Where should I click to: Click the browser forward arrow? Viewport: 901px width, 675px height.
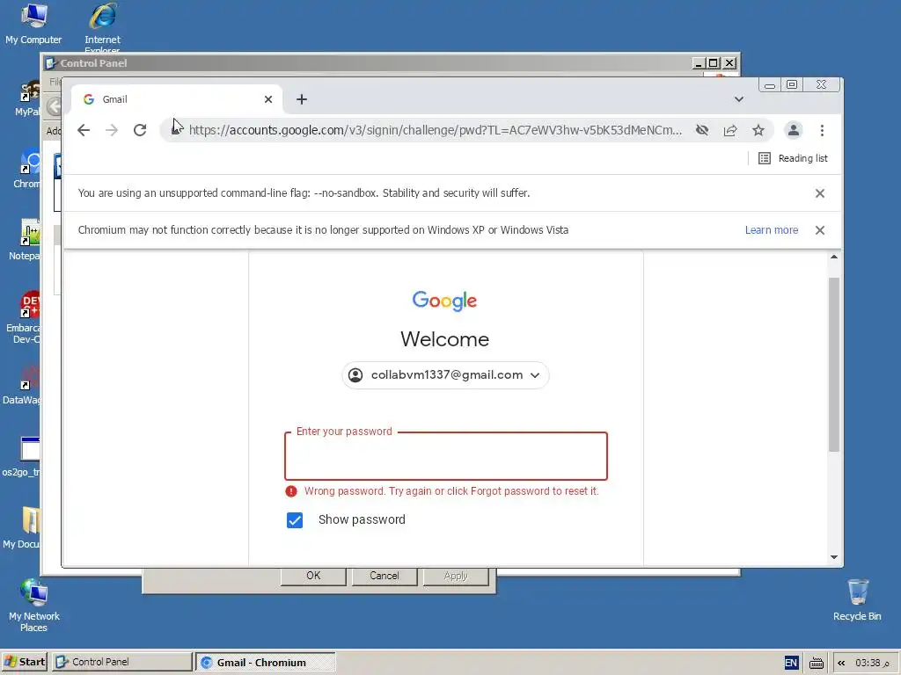112,130
